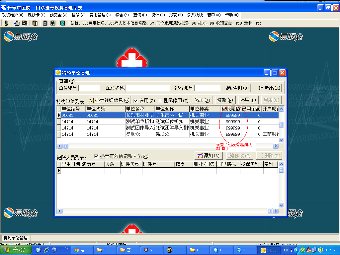The image size is (340, 255).
Task: Toggle 显示有效的记账人员 checkbox
Action: [x=96, y=156]
